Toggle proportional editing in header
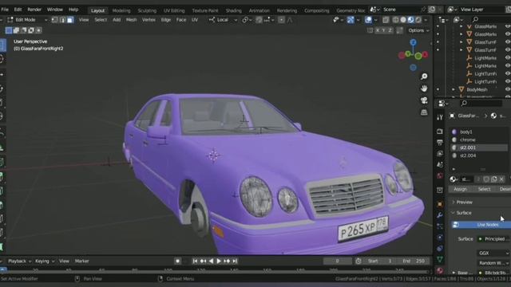The width and height of the screenshot is (511, 287). pyautogui.click(x=281, y=20)
